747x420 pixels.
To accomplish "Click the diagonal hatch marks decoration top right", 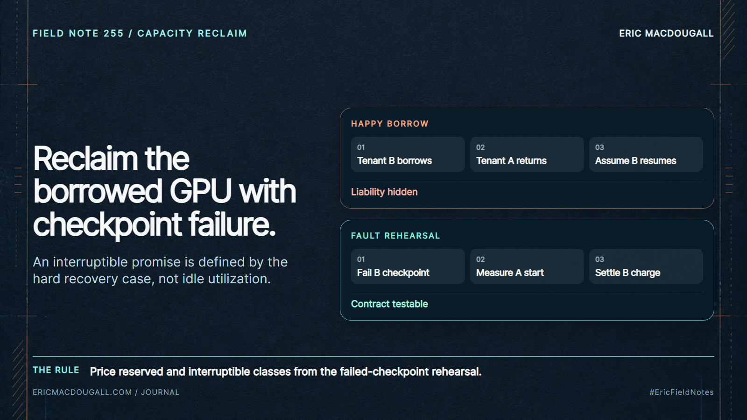I will [728, 29].
